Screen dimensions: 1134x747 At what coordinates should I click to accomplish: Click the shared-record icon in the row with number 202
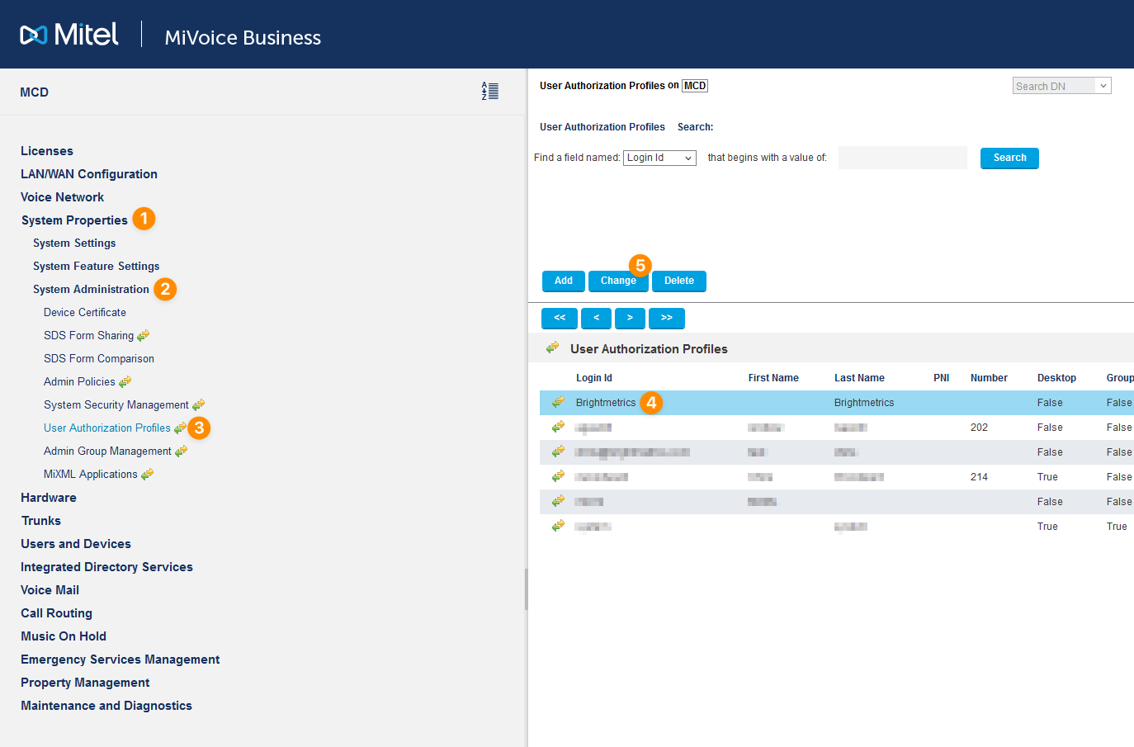[x=559, y=427]
